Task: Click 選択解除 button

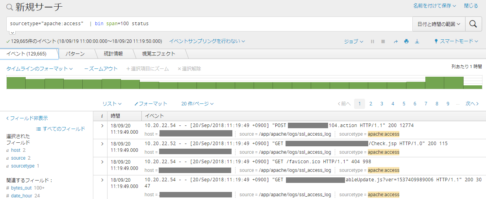Action: [189, 68]
